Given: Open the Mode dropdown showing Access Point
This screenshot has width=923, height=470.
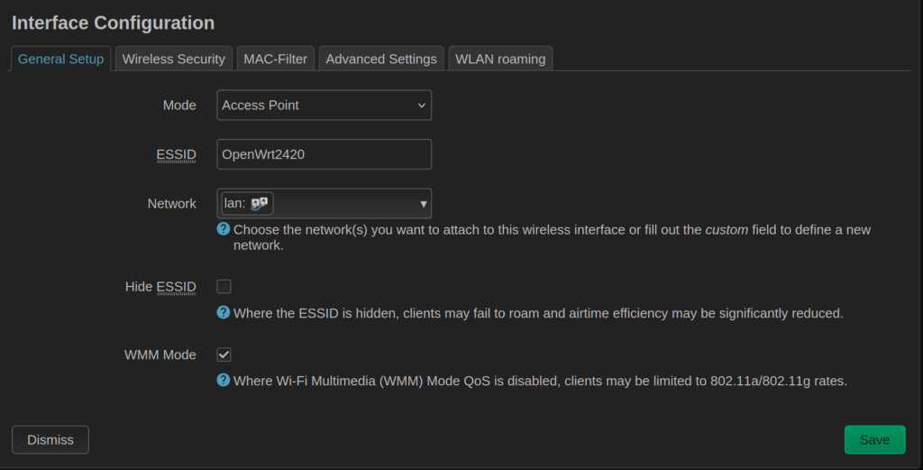Looking at the screenshot, I should click(x=324, y=106).
